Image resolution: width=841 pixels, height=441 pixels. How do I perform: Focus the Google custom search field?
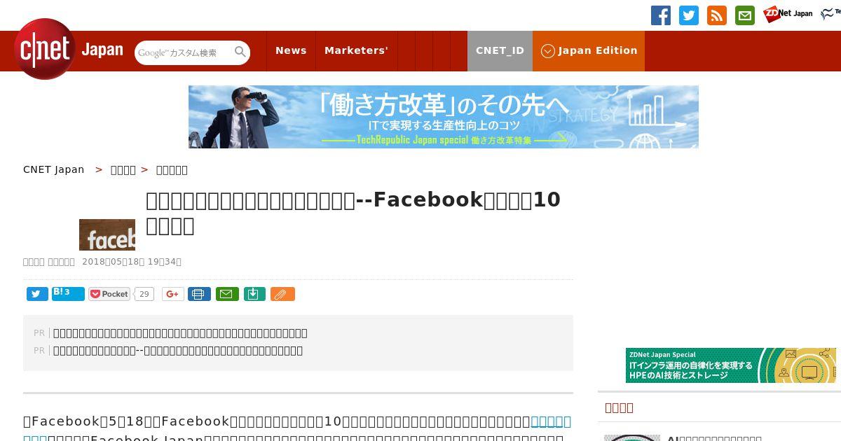184,52
